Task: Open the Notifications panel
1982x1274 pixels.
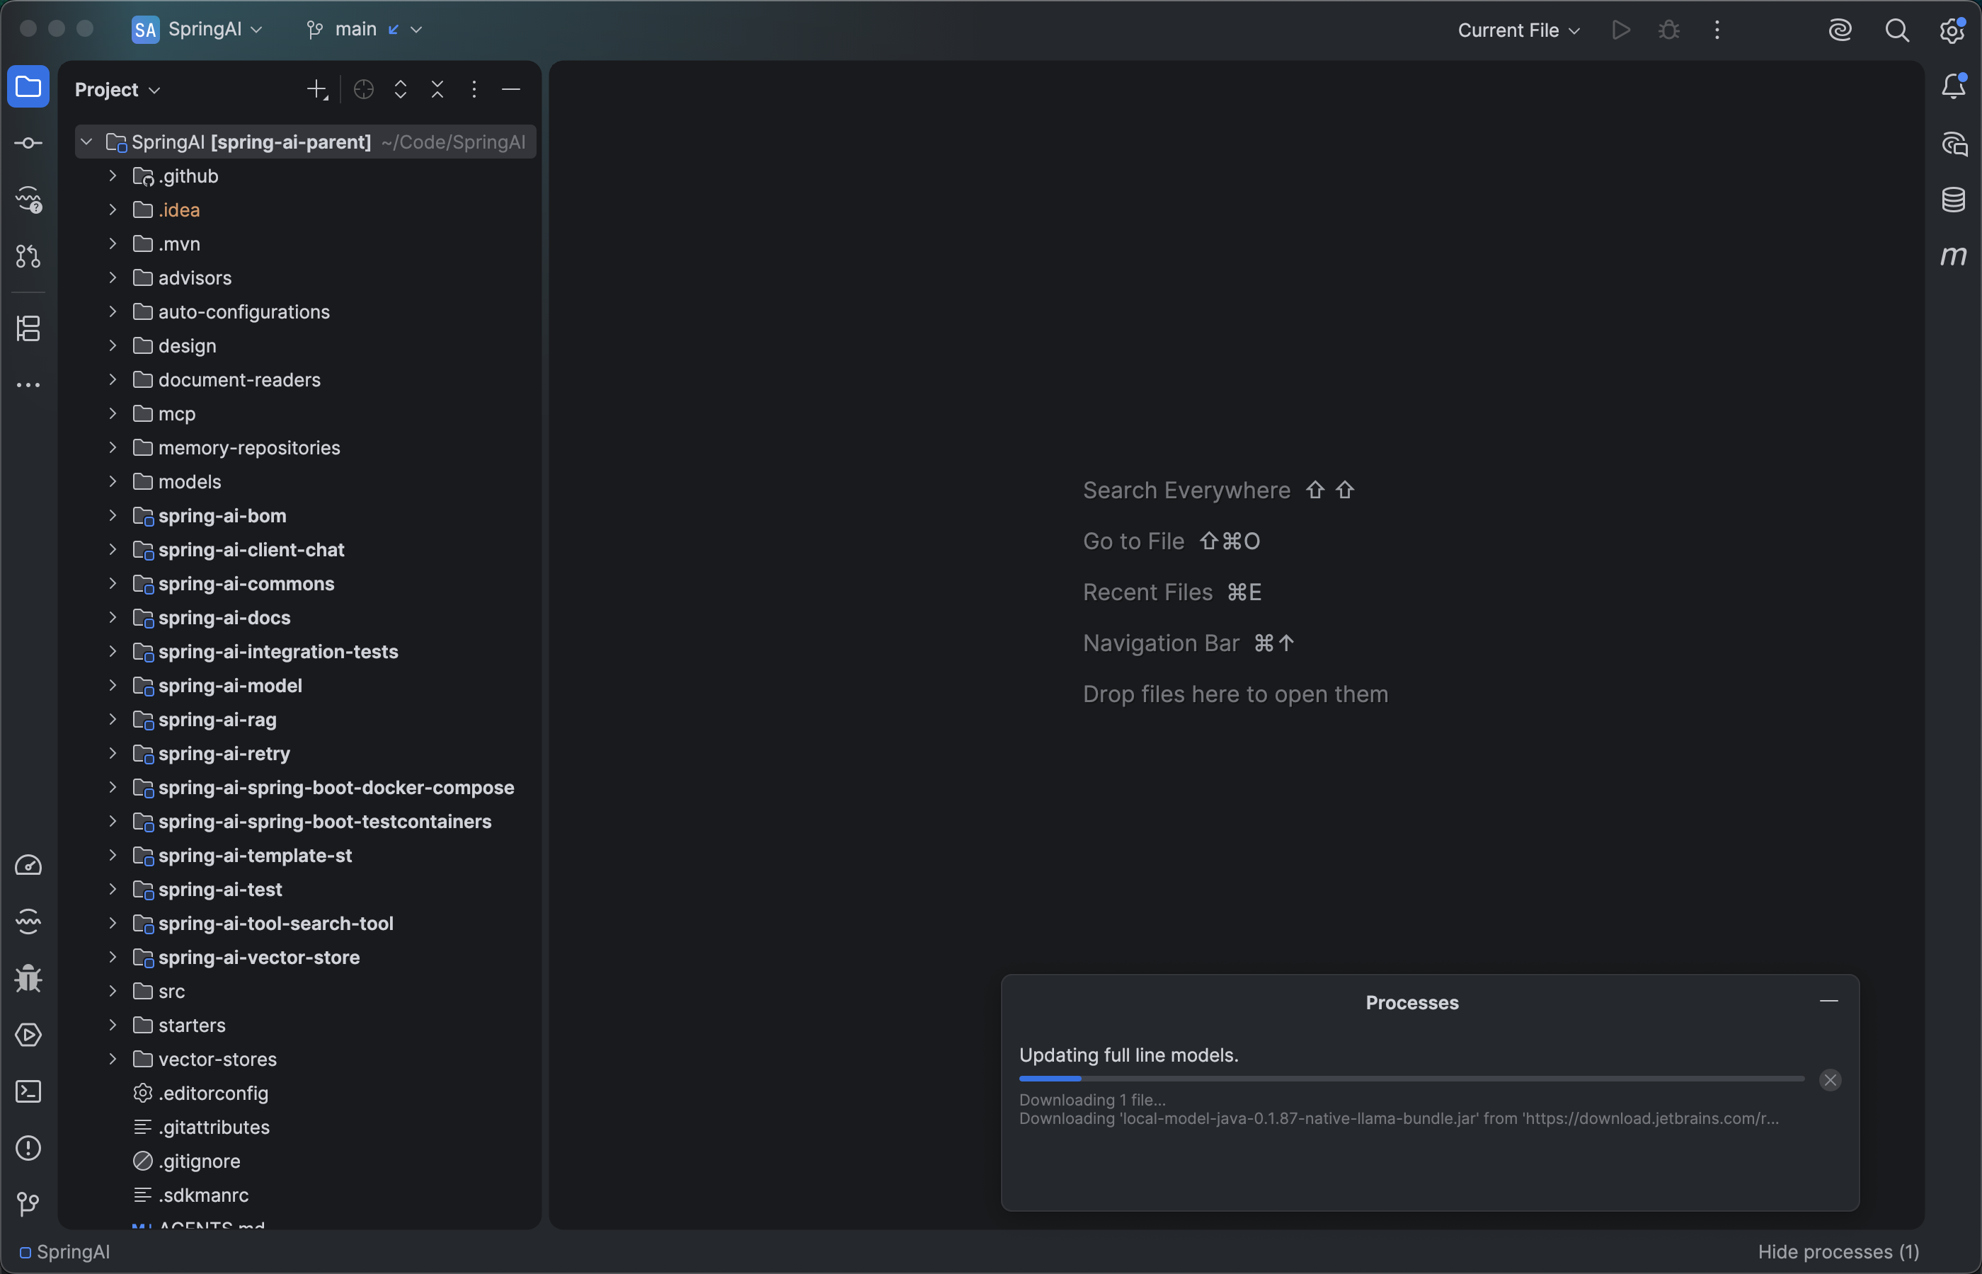Action: click(x=1953, y=86)
